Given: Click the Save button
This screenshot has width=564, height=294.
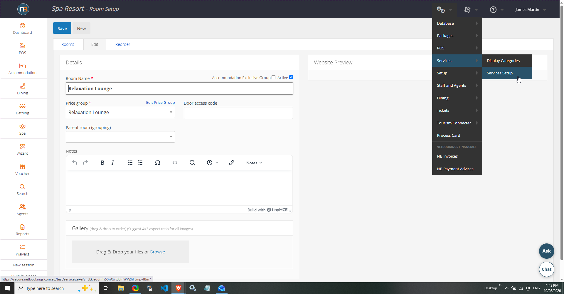Looking at the screenshot, I should click(62, 28).
